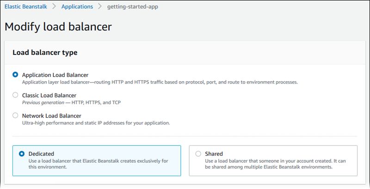Switch to the Shared radio button

[198, 154]
